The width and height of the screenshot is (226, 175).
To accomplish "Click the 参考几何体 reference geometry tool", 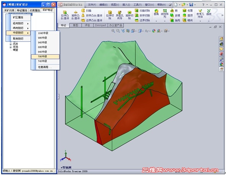I will click(x=200, y=14).
